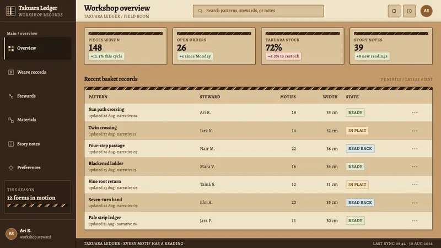This screenshot has height=248, width=441.
Task: Open Weave records in sidebar
Action: coord(37,72)
